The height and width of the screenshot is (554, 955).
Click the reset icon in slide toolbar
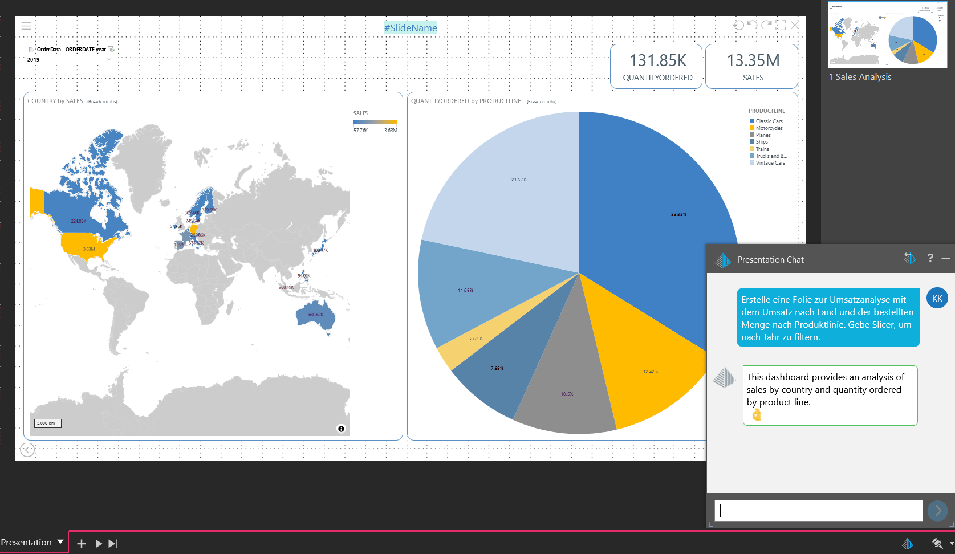point(738,25)
